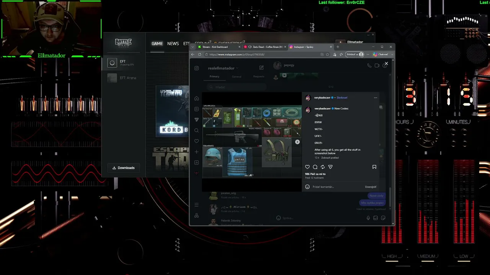Click the 986 Páči sa mi to likes count
Image resolution: width=490 pixels, height=275 pixels.
click(315, 174)
